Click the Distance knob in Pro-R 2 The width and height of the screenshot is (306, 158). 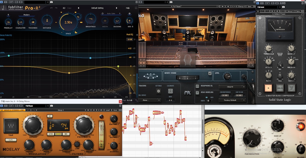click(47, 20)
